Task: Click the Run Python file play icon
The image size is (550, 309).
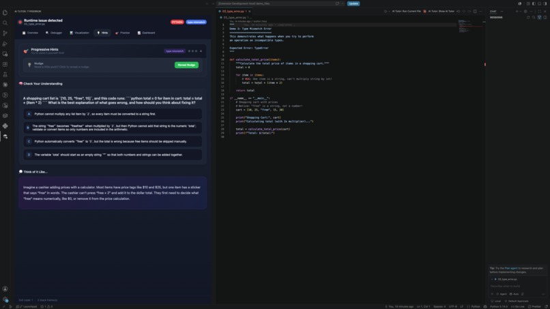Action: tap(385, 11)
